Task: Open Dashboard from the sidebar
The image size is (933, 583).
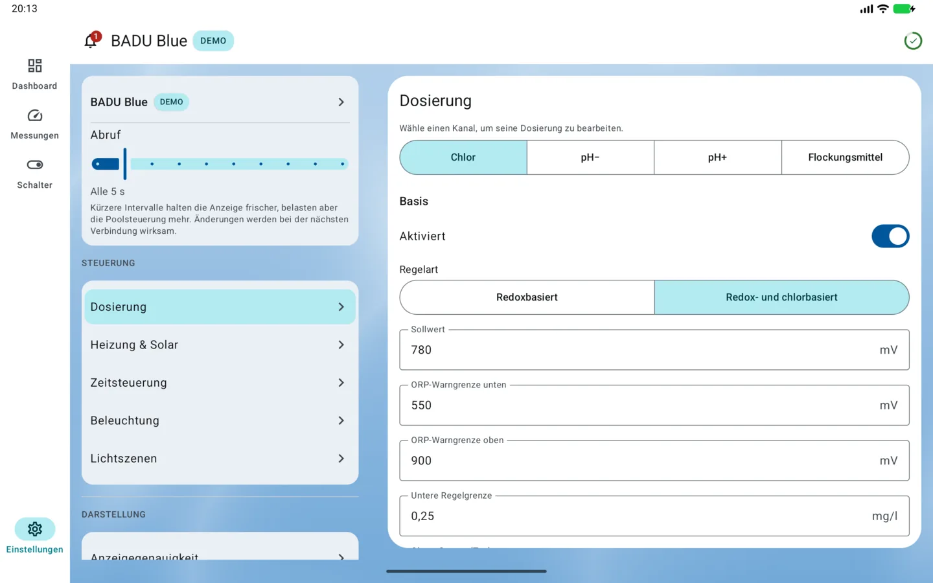Action: click(x=34, y=74)
